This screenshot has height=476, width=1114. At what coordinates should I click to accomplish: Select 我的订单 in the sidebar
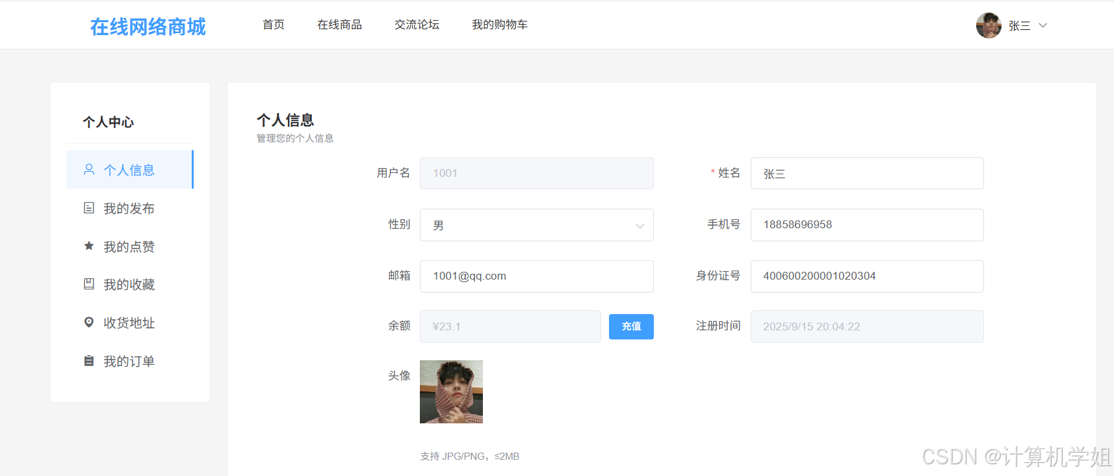point(130,361)
